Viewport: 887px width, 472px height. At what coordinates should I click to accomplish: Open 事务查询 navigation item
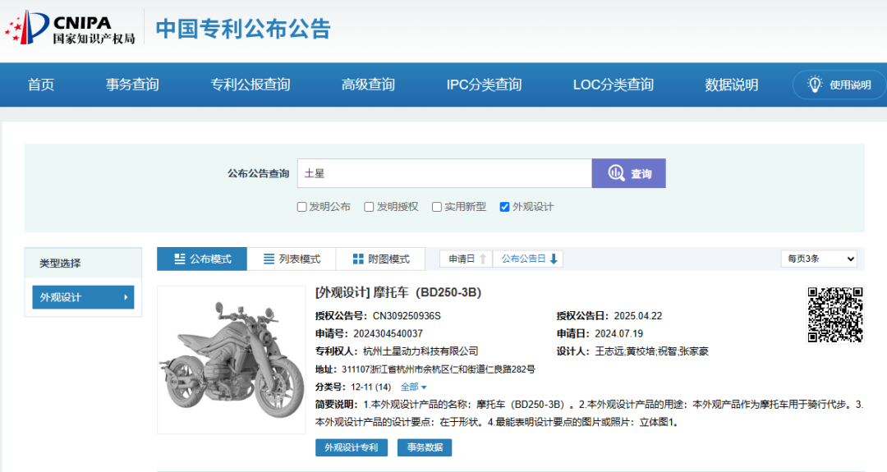[x=132, y=85]
